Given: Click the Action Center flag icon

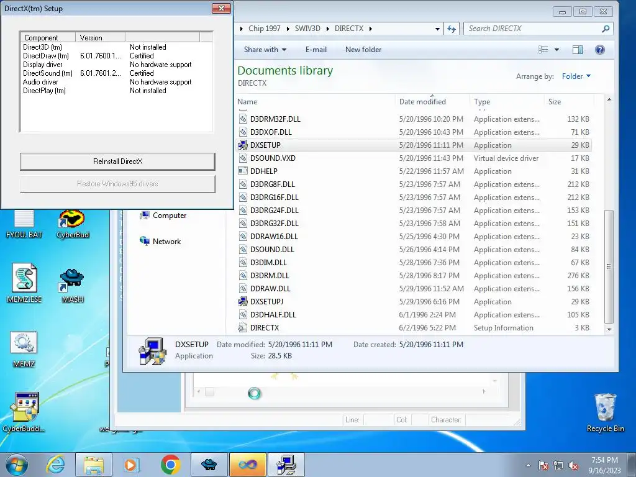Looking at the screenshot, I should [543, 466].
